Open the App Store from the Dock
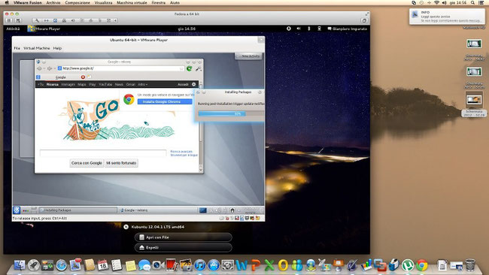Viewport: 489px width, 275px height. click(214, 265)
